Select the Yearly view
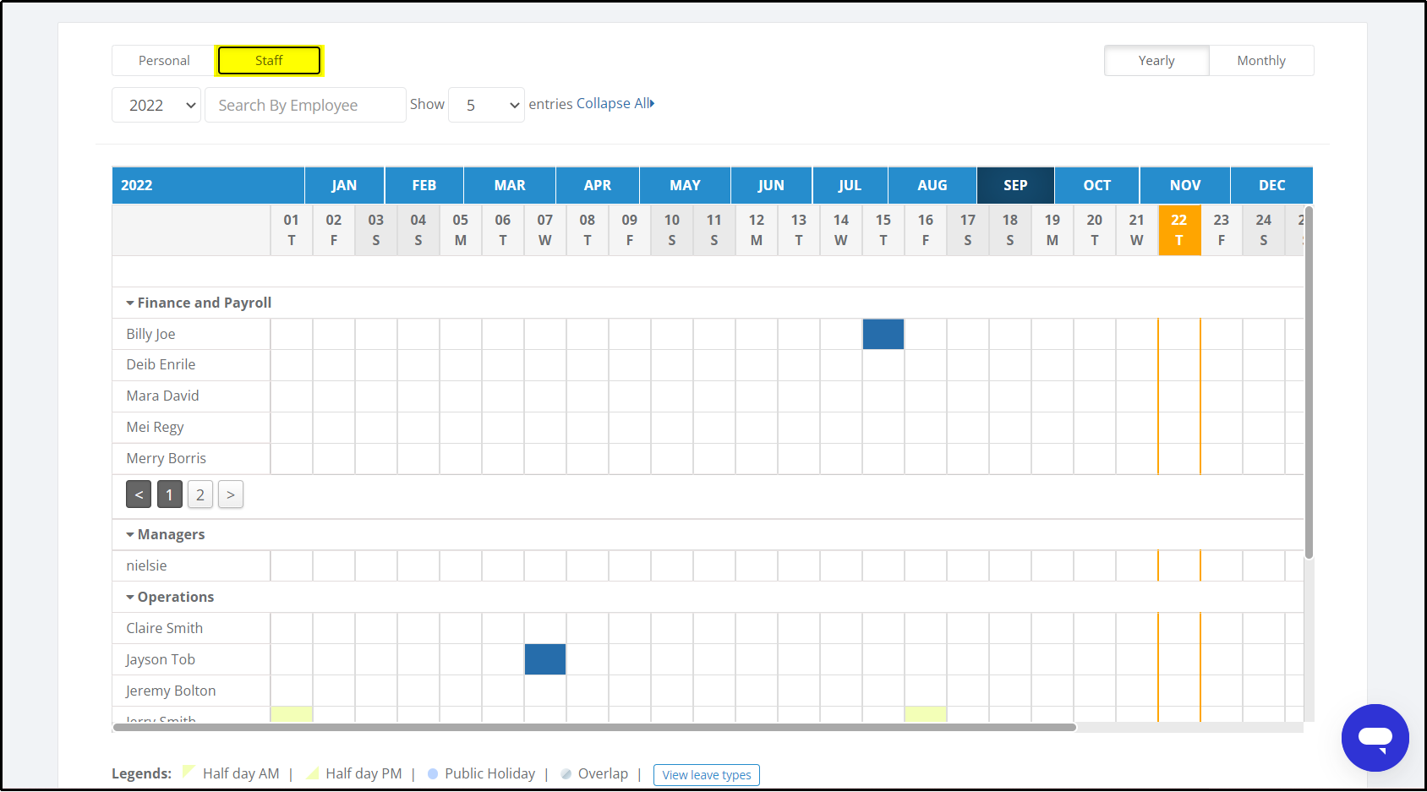 click(x=1156, y=61)
